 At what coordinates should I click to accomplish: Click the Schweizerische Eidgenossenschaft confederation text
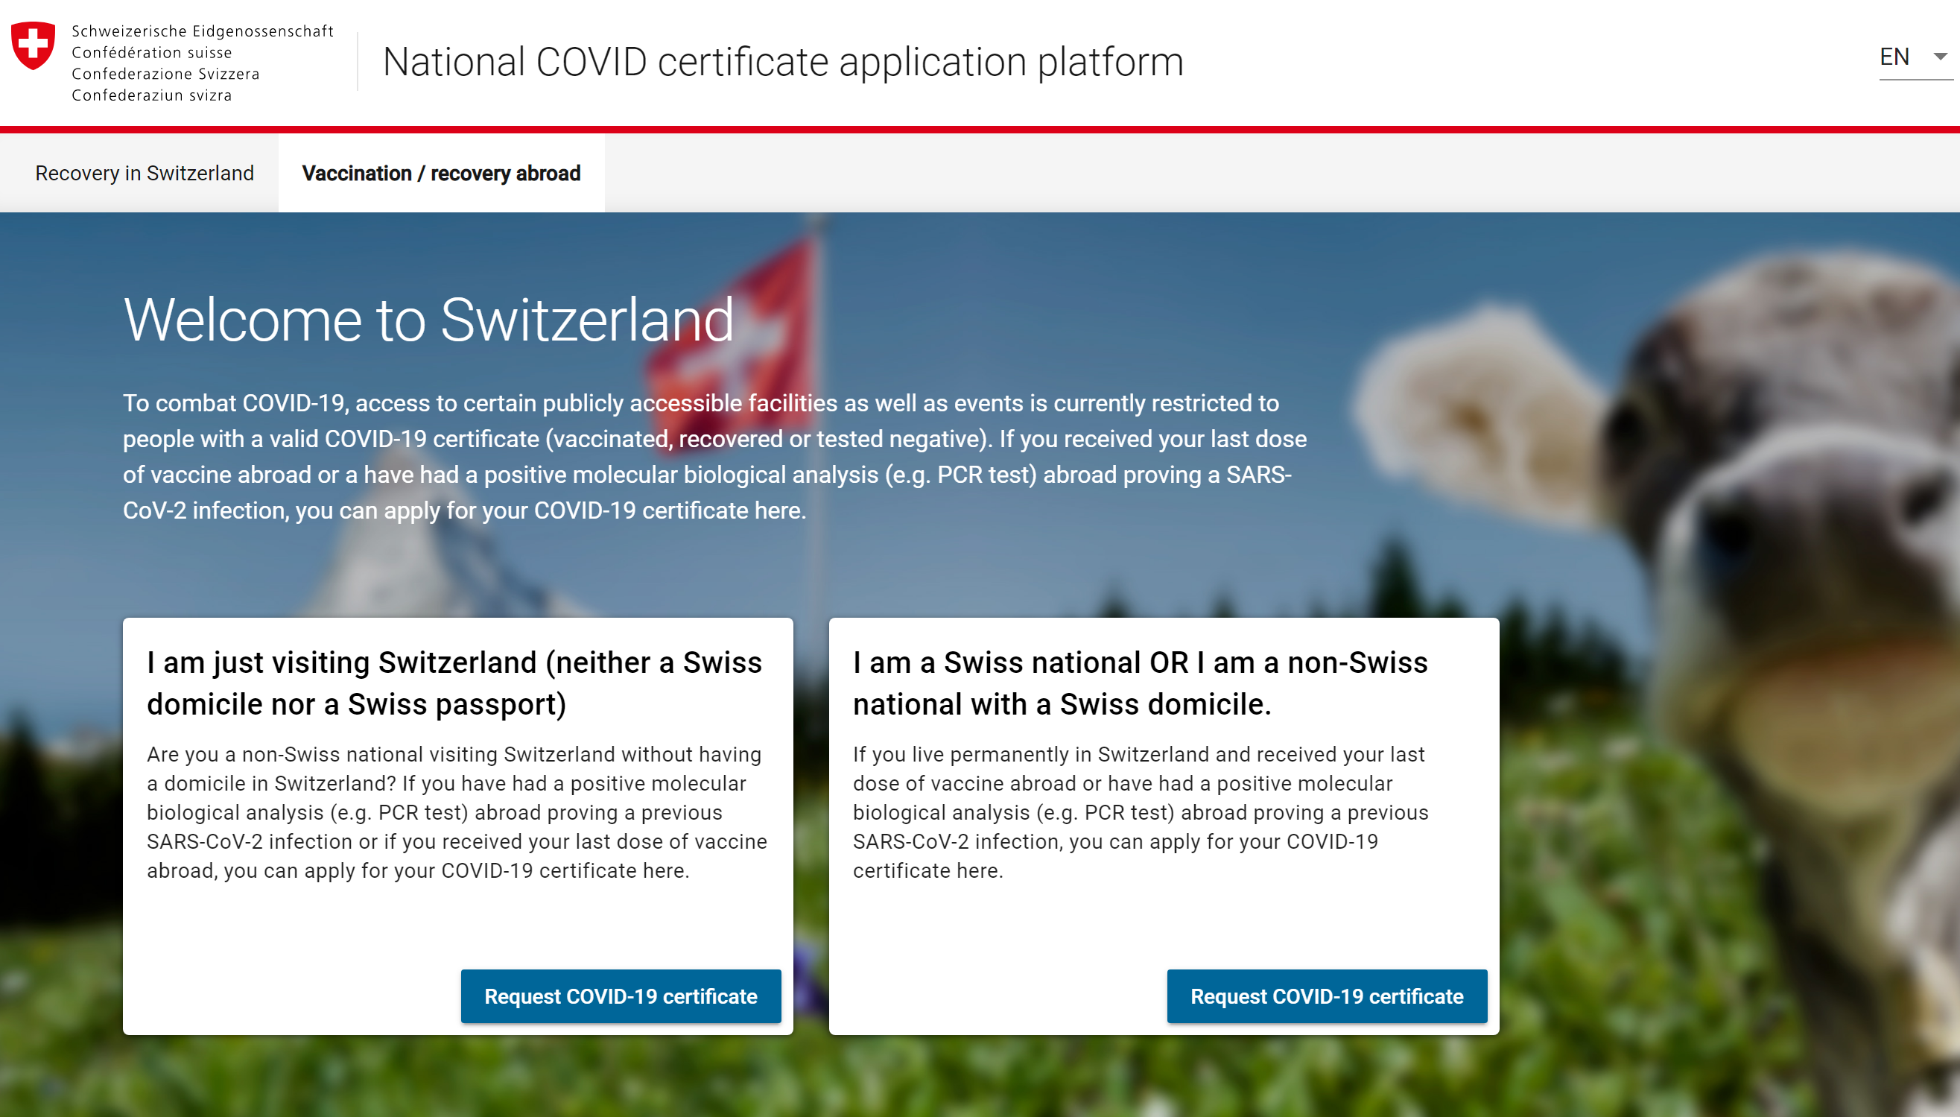(203, 31)
